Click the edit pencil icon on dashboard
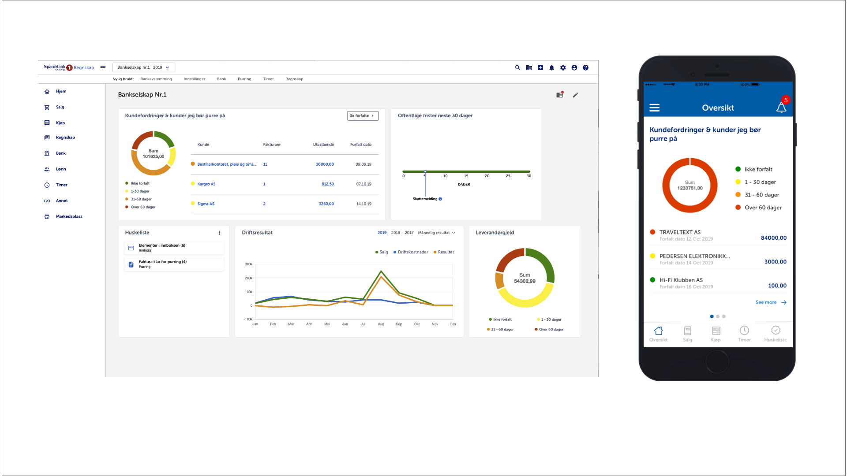 coord(575,95)
